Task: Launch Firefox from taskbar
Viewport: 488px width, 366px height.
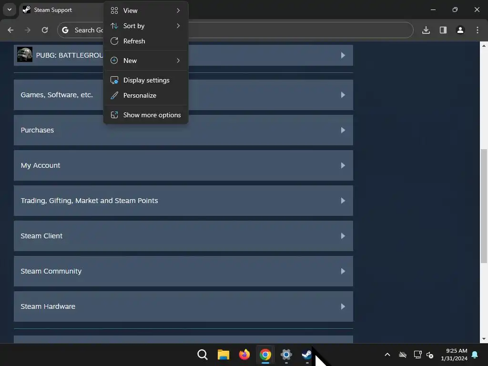Action: coord(244,355)
